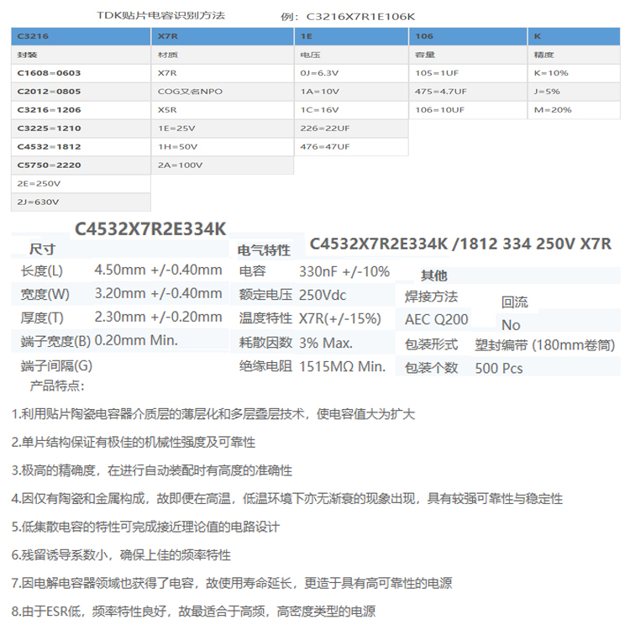Click the quantity value '500 Pcs'

499,369
